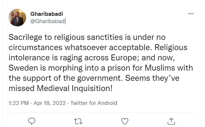This screenshot has height=127, width=205.
Task: Click the word acceptable in the tweet
Action: [129, 48]
